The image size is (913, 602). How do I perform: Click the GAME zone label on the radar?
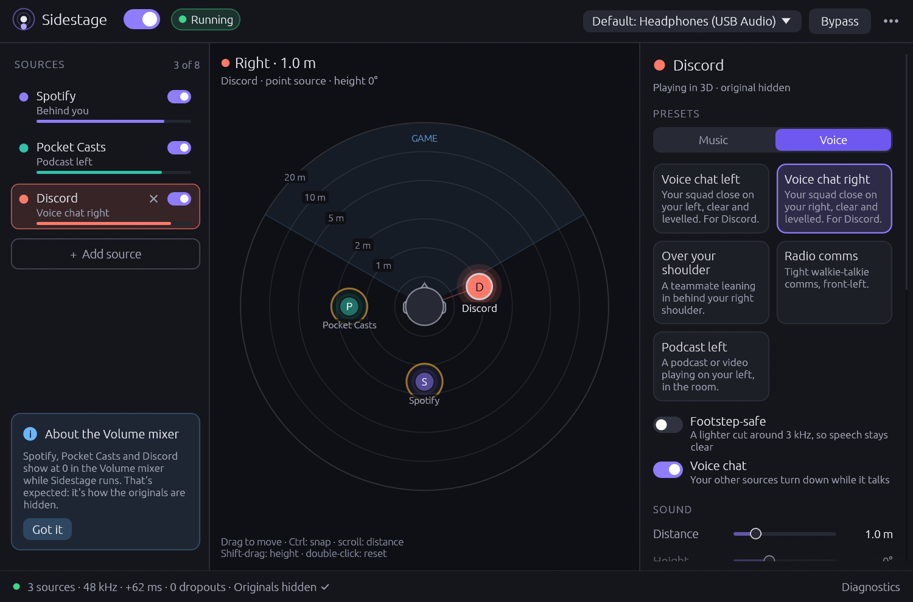tap(424, 139)
